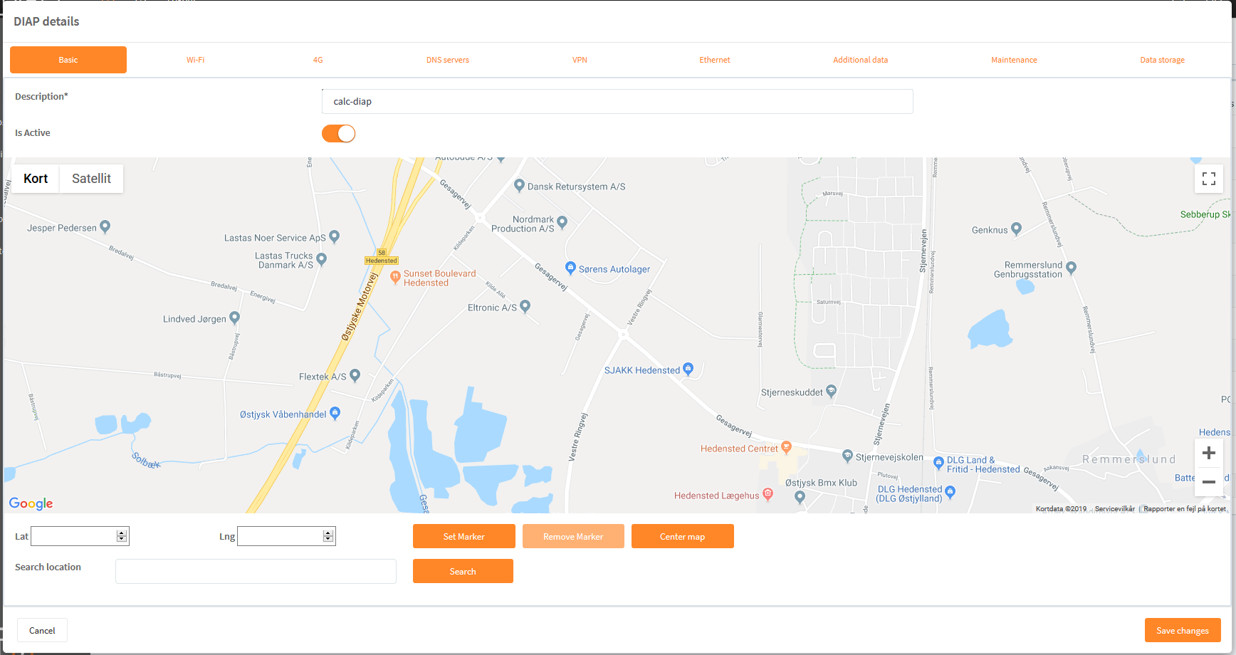Image resolution: width=1236 pixels, height=655 pixels.
Task: Click the DLG Hedensted shop pin
Action: 950,492
